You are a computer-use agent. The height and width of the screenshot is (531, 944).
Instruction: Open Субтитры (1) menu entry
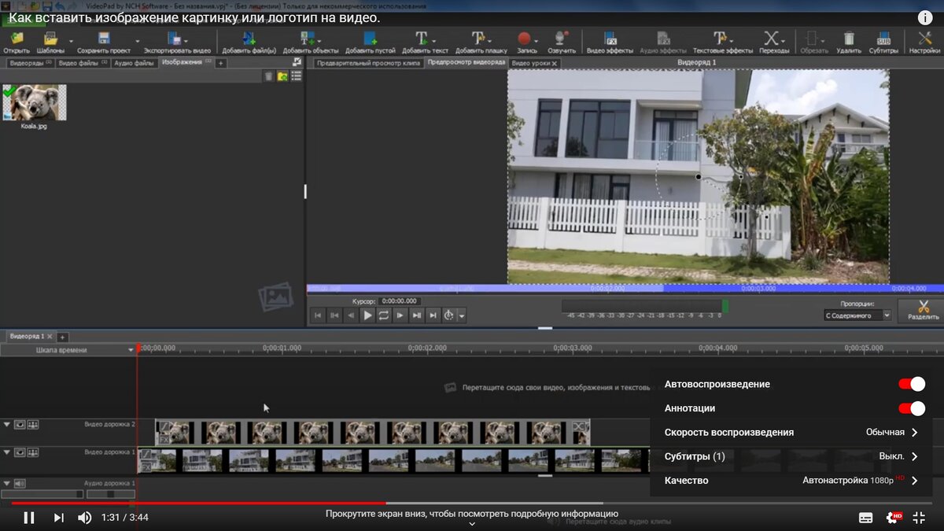(x=791, y=456)
